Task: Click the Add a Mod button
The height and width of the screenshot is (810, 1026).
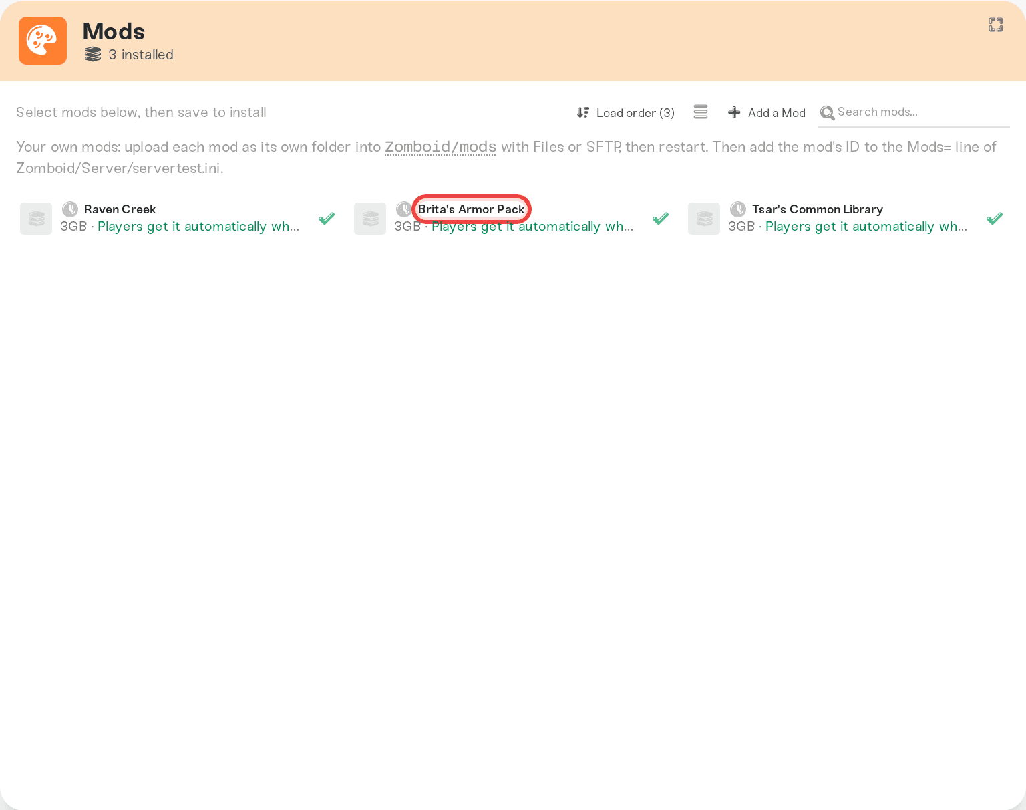Action: 767,113
